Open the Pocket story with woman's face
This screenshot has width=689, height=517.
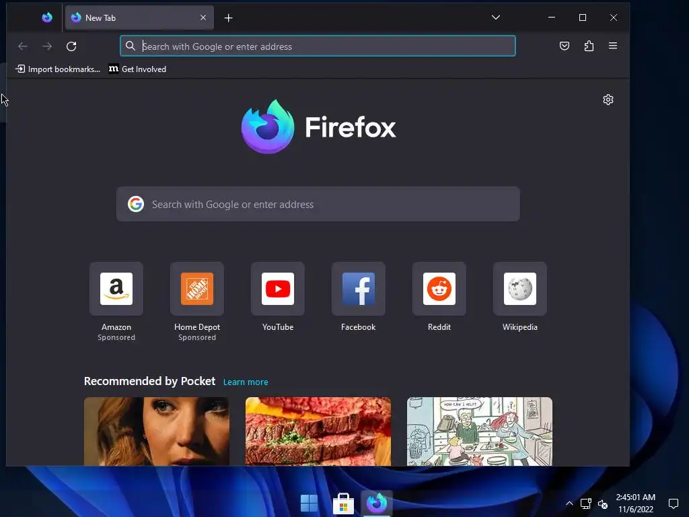click(156, 432)
